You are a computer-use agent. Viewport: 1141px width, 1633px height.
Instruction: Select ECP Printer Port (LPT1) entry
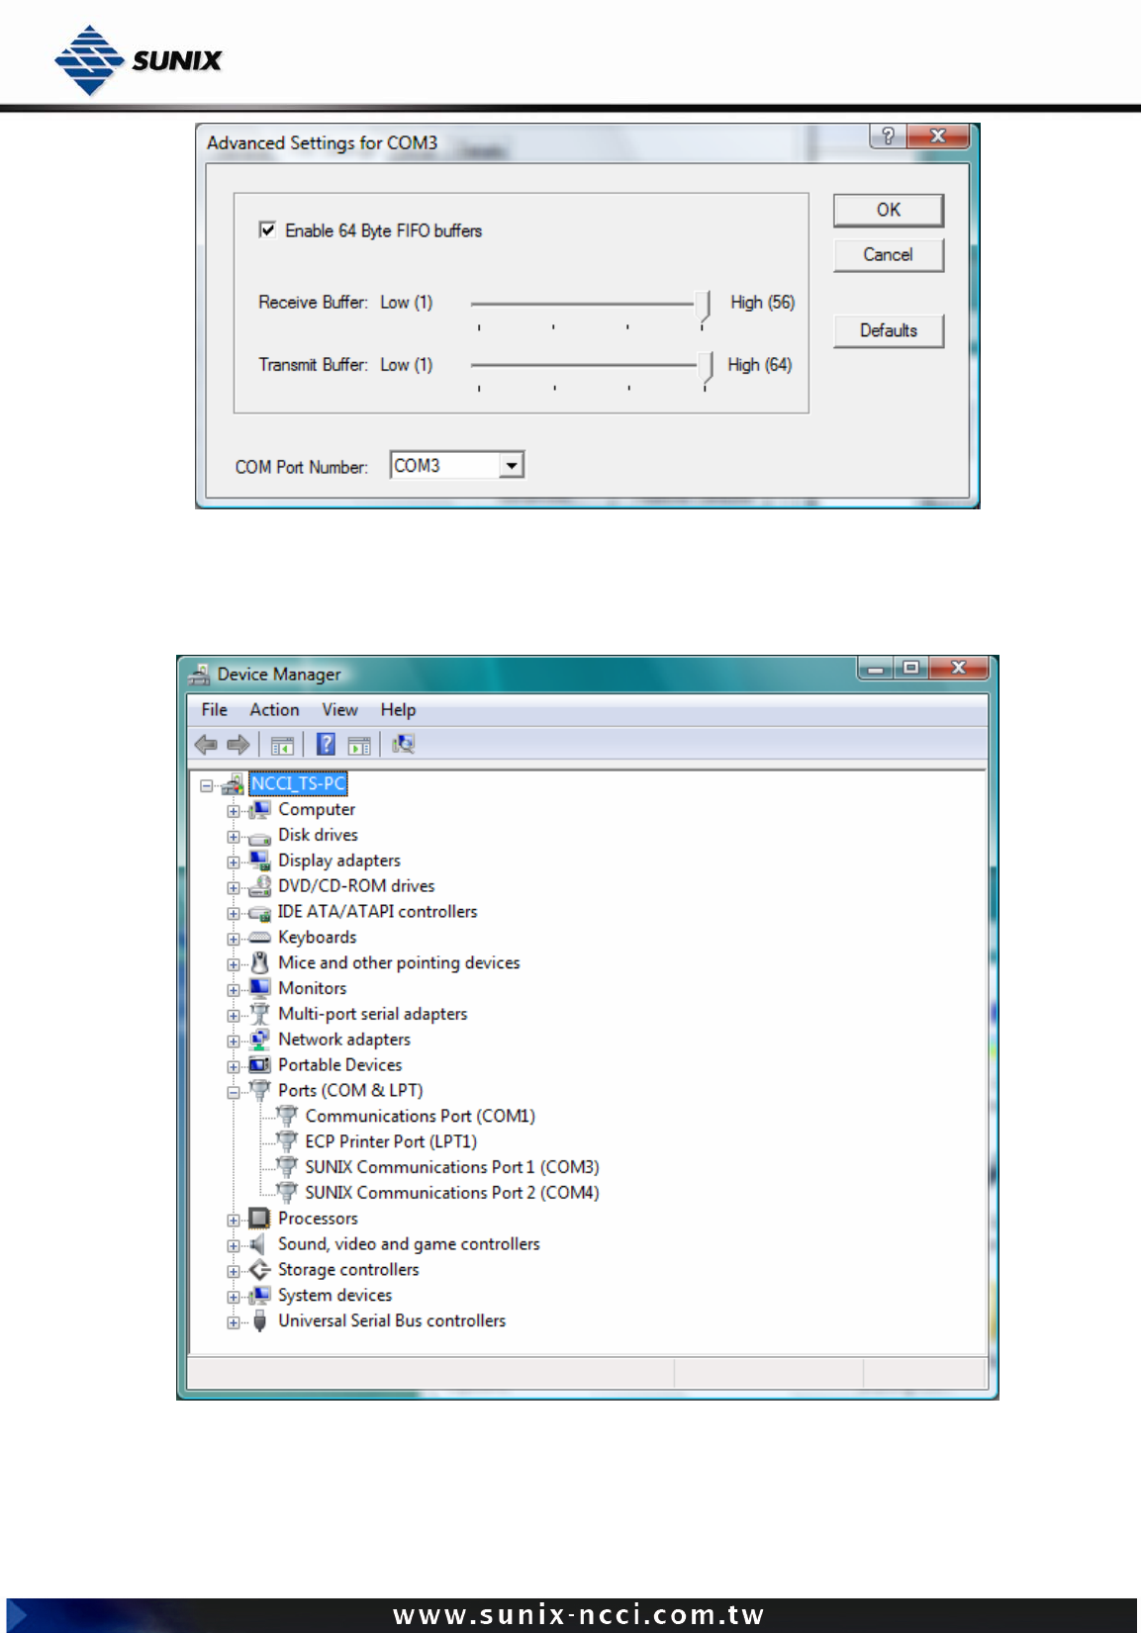point(391,1141)
